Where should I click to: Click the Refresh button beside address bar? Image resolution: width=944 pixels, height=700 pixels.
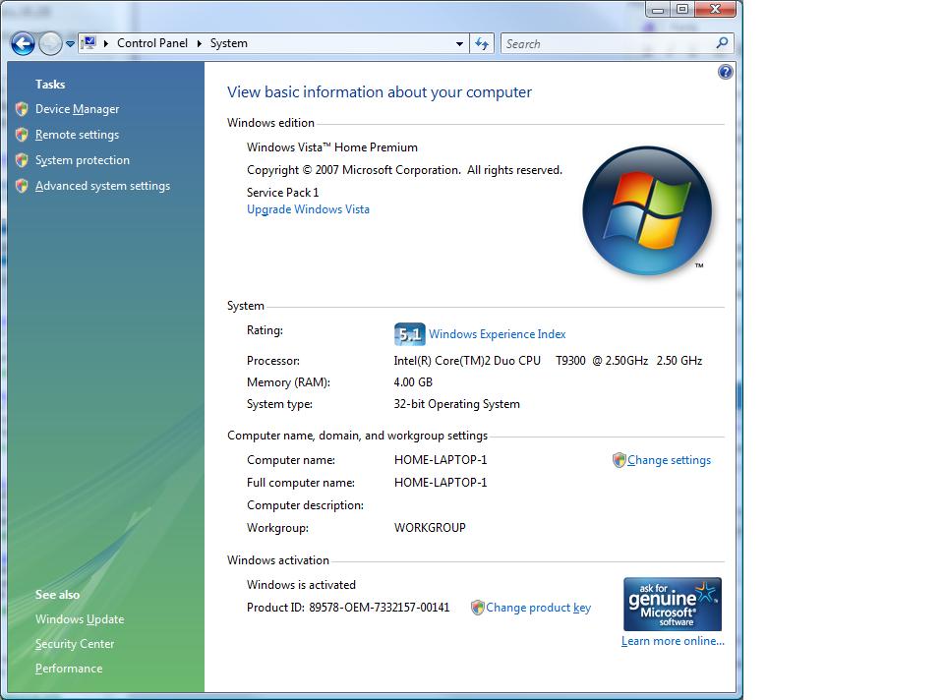click(482, 43)
